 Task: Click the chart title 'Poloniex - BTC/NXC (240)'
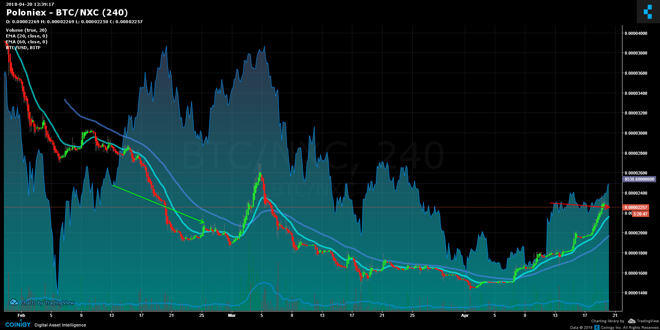pos(67,12)
